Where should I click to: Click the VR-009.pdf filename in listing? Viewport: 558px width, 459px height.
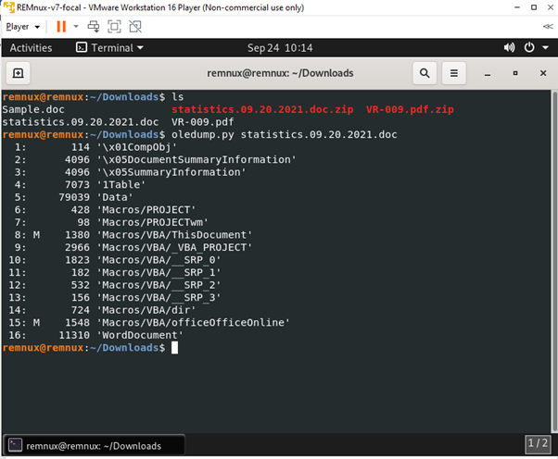point(202,122)
